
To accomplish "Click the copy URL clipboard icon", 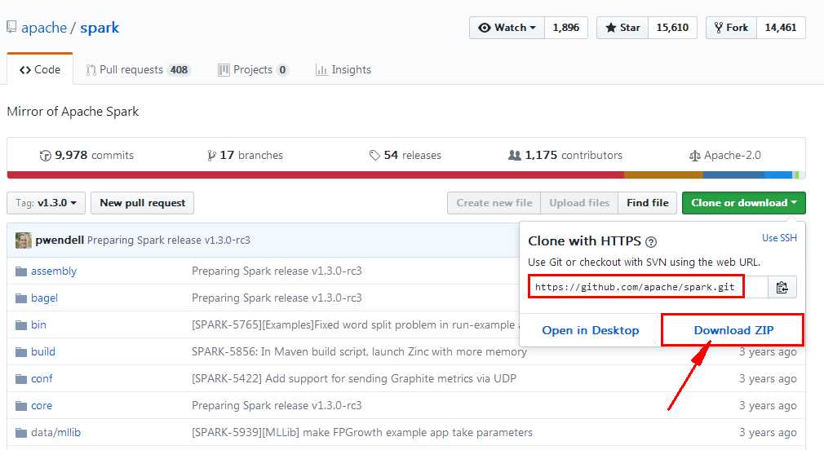I will click(x=782, y=287).
